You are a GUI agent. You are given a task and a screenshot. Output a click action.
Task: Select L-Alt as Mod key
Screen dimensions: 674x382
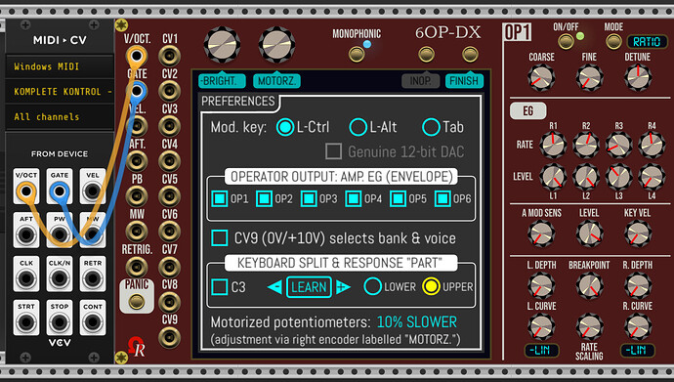click(x=358, y=127)
